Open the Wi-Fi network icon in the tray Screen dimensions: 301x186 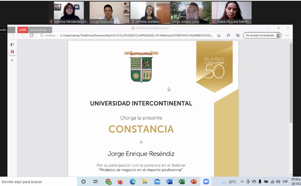pyautogui.click(x=272, y=182)
